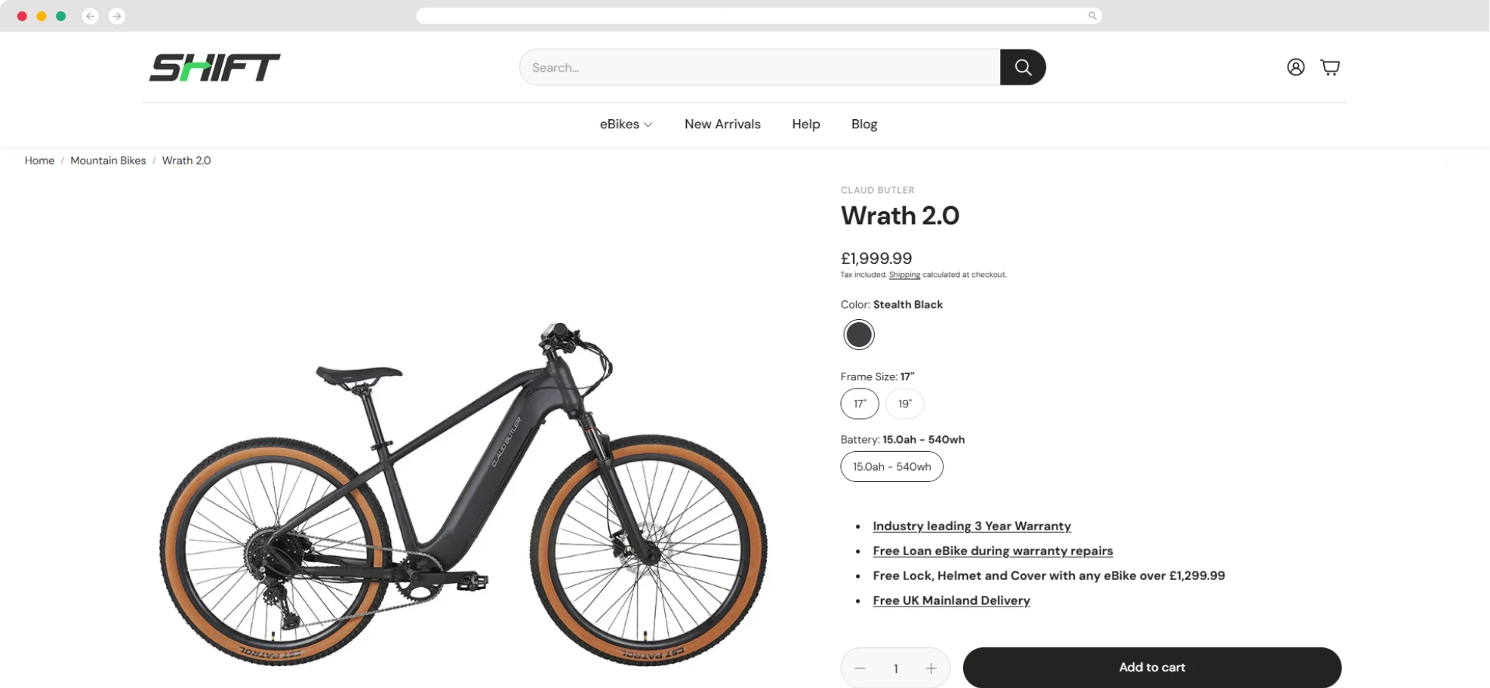
Task: Open the Help menu item
Action: point(805,124)
